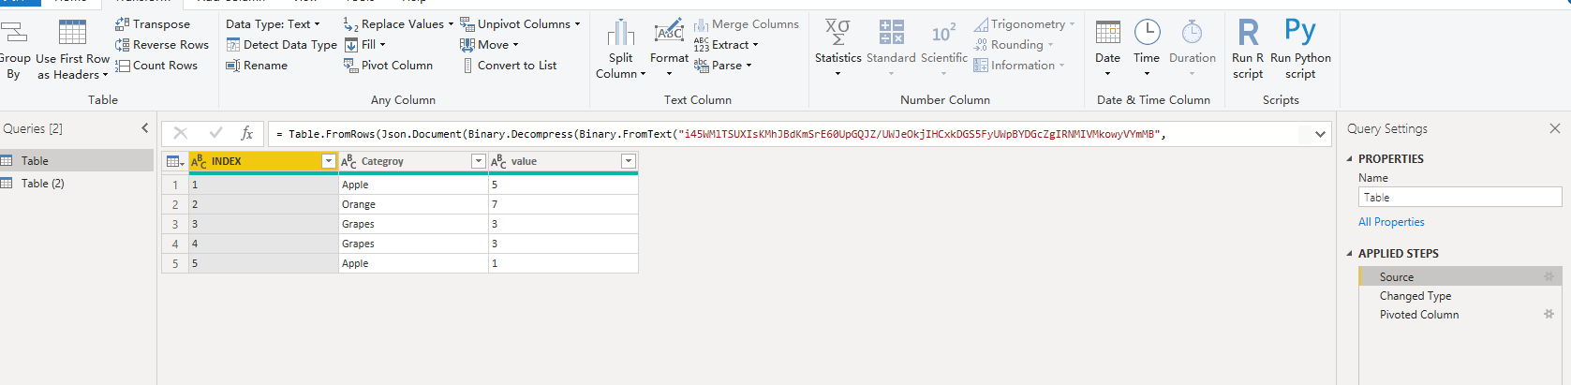Image resolution: width=1571 pixels, height=385 pixels.
Task: Select the Source applied step
Action: point(1459,277)
